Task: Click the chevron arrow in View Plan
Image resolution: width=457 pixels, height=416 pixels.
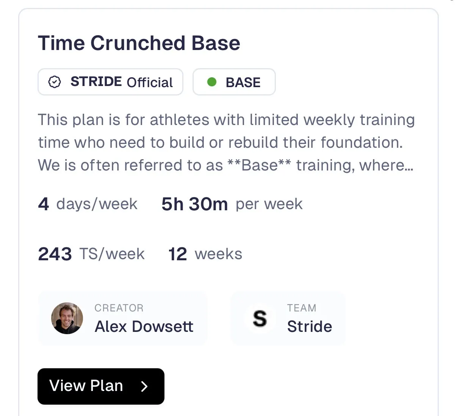Action: 144,386
